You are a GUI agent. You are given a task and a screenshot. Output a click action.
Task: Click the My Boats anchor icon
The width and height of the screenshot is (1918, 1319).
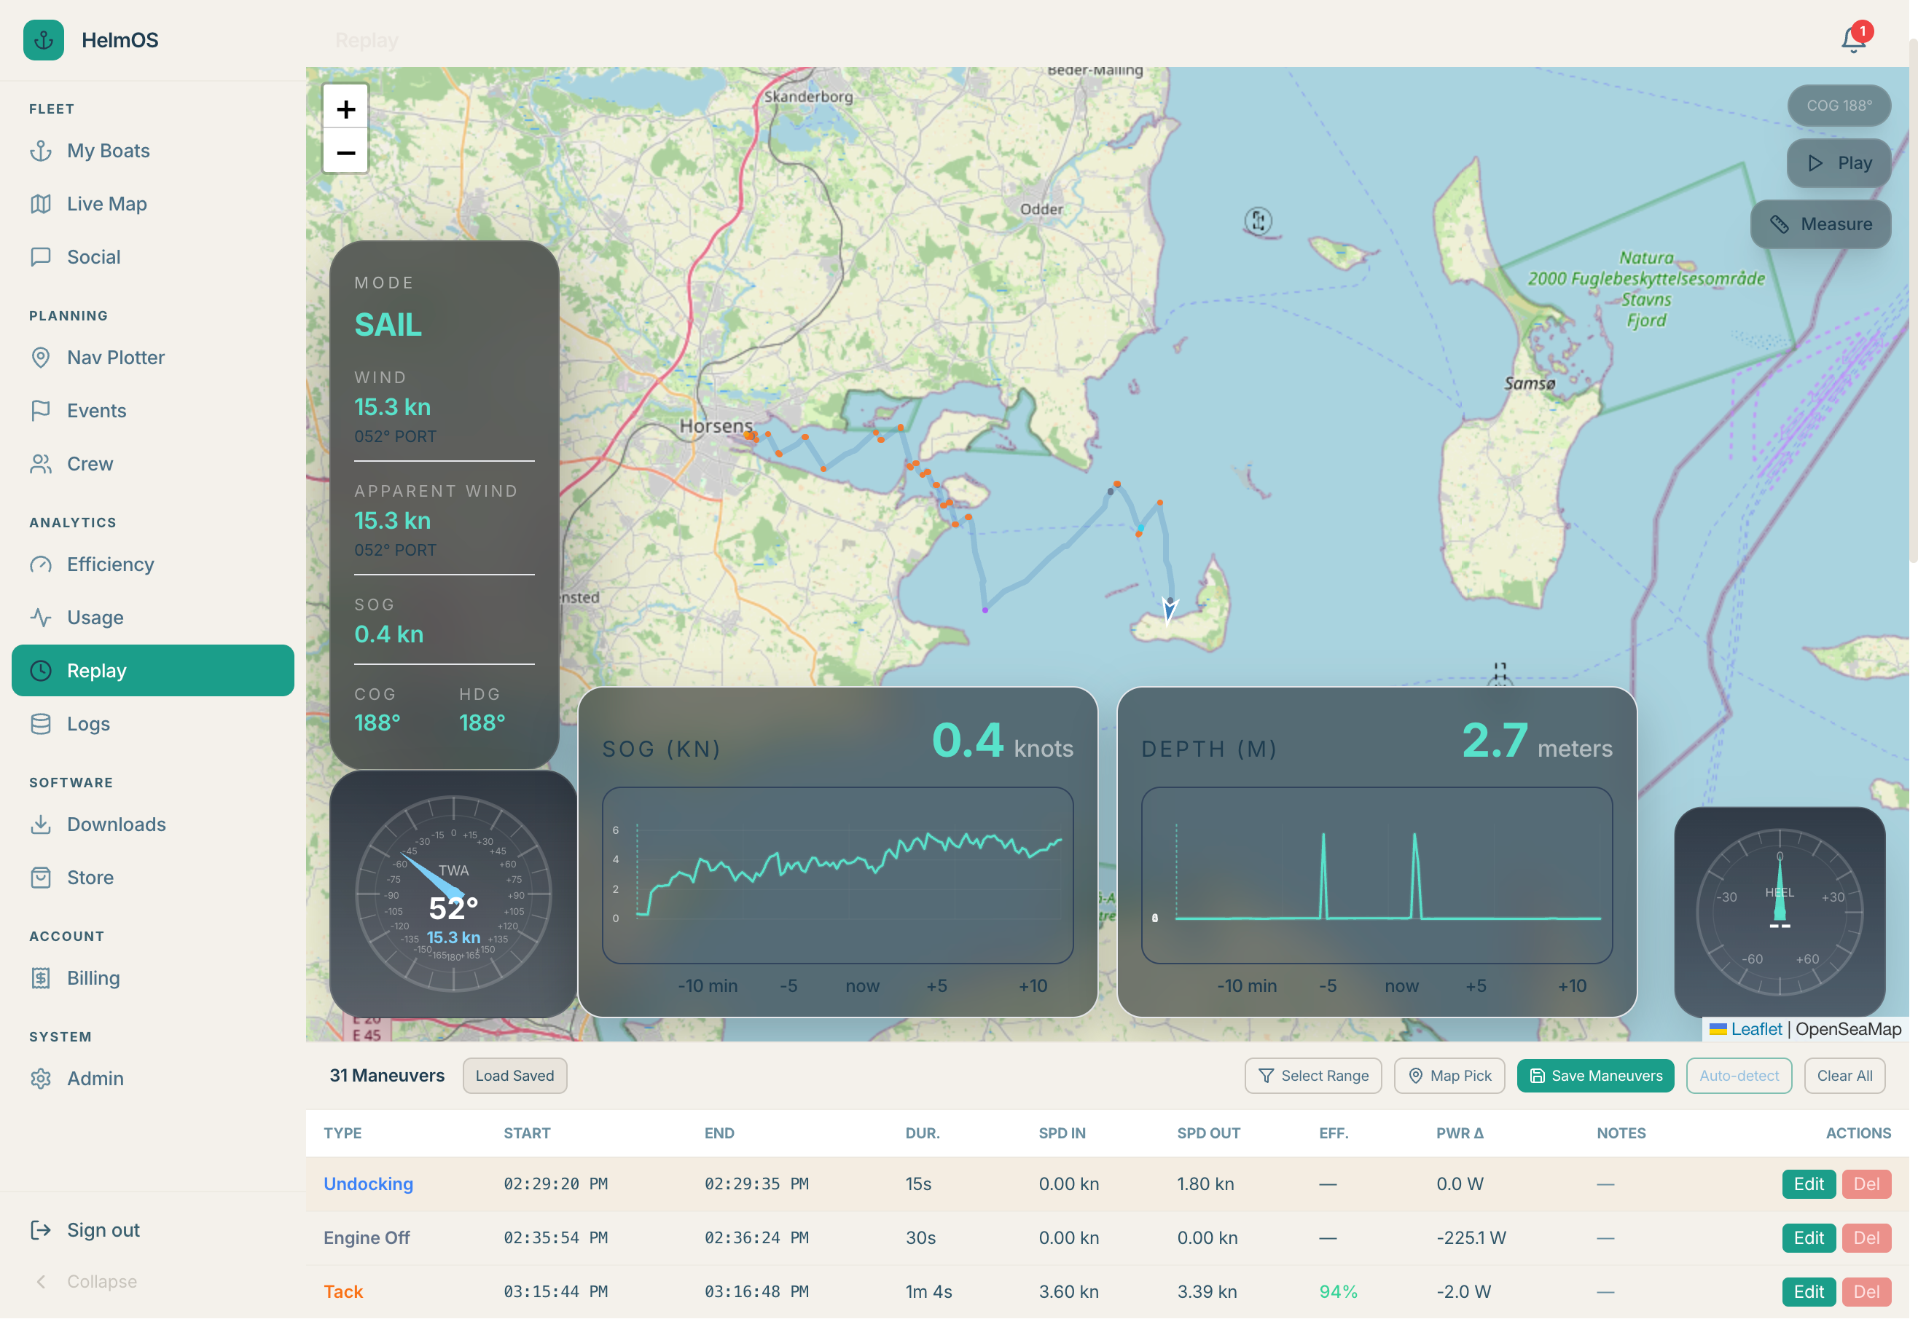[x=41, y=151]
